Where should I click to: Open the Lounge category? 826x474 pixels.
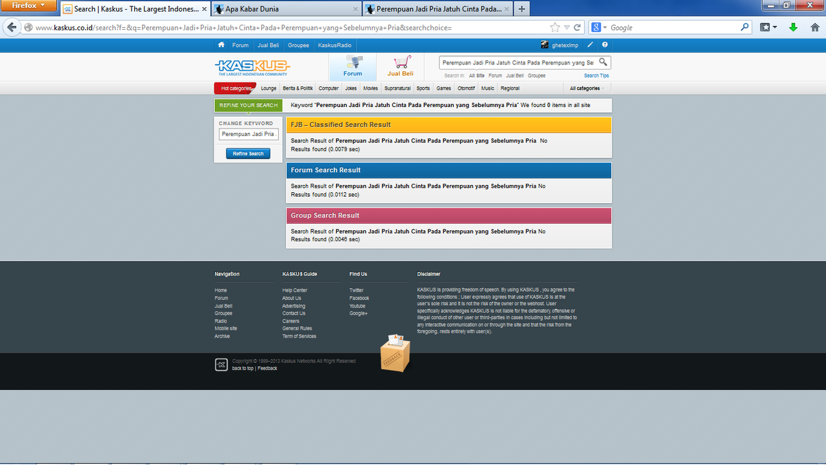tap(268, 88)
